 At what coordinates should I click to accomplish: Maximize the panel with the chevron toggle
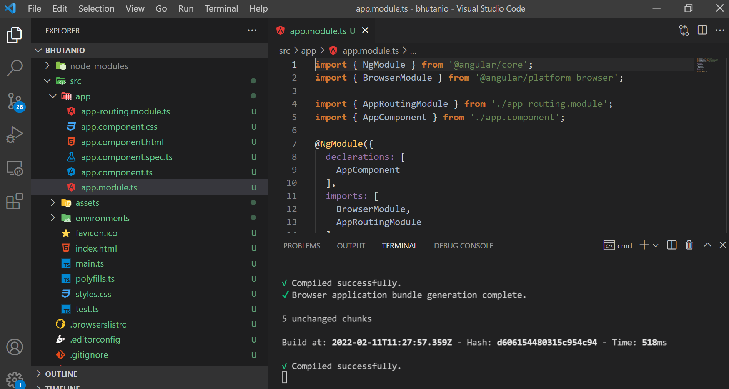707,245
